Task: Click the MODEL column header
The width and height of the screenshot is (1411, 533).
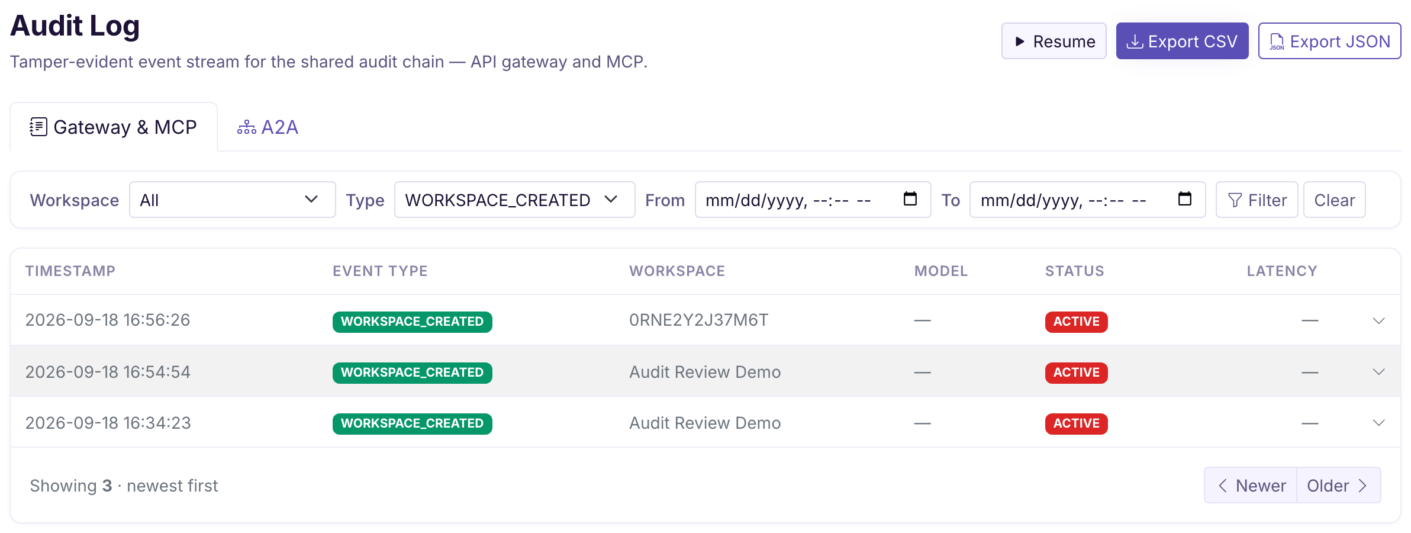Action: click(x=941, y=271)
